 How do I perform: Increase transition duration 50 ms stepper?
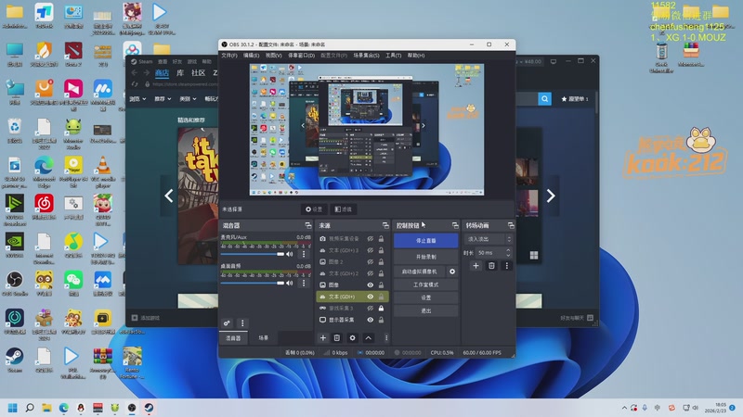click(x=508, y=250)
